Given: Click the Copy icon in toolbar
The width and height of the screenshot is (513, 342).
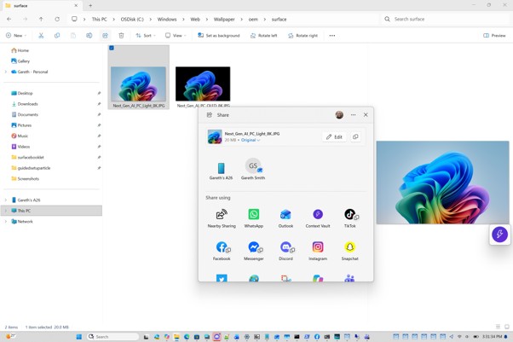Looking at the screenshot, I should 57,35.
